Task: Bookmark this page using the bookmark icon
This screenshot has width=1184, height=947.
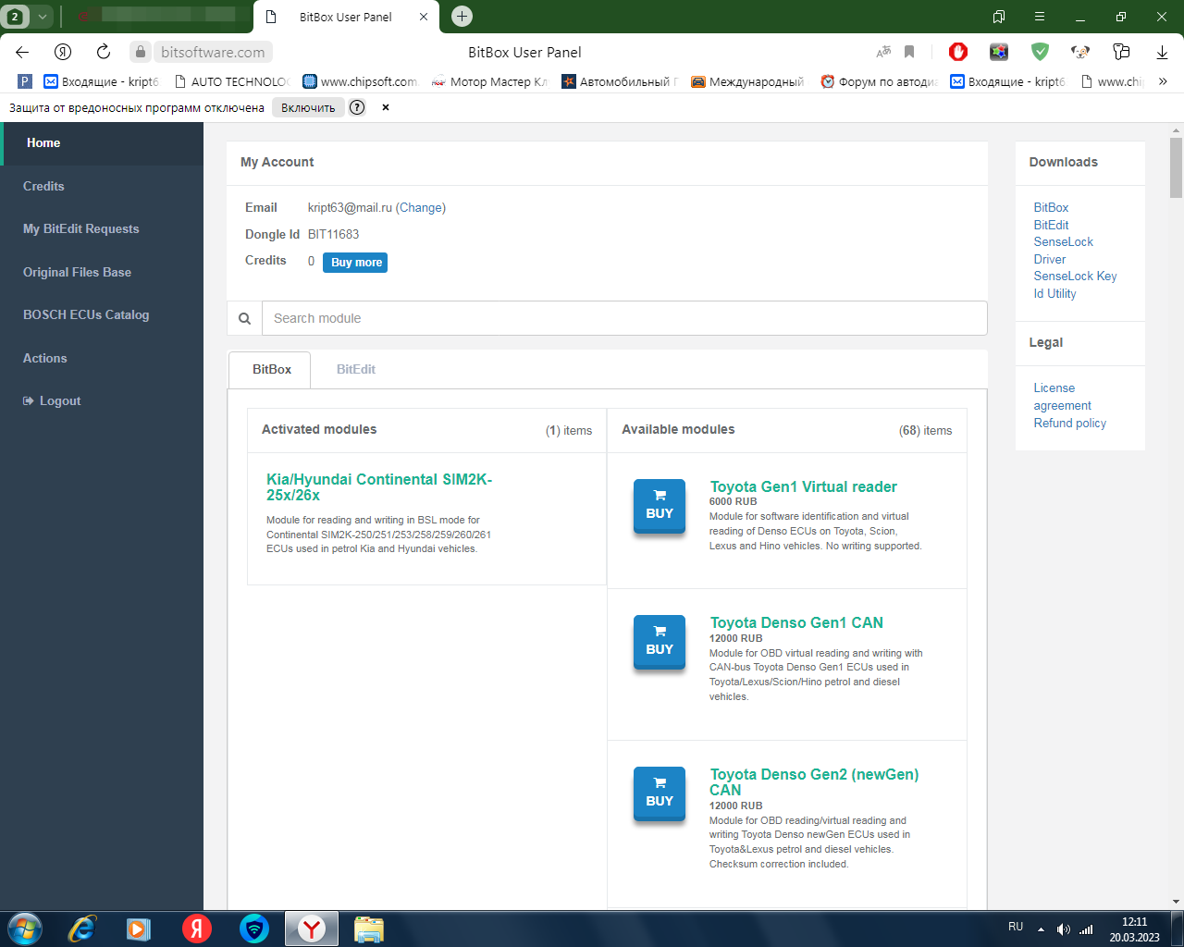Action: [x=909, y=52]
